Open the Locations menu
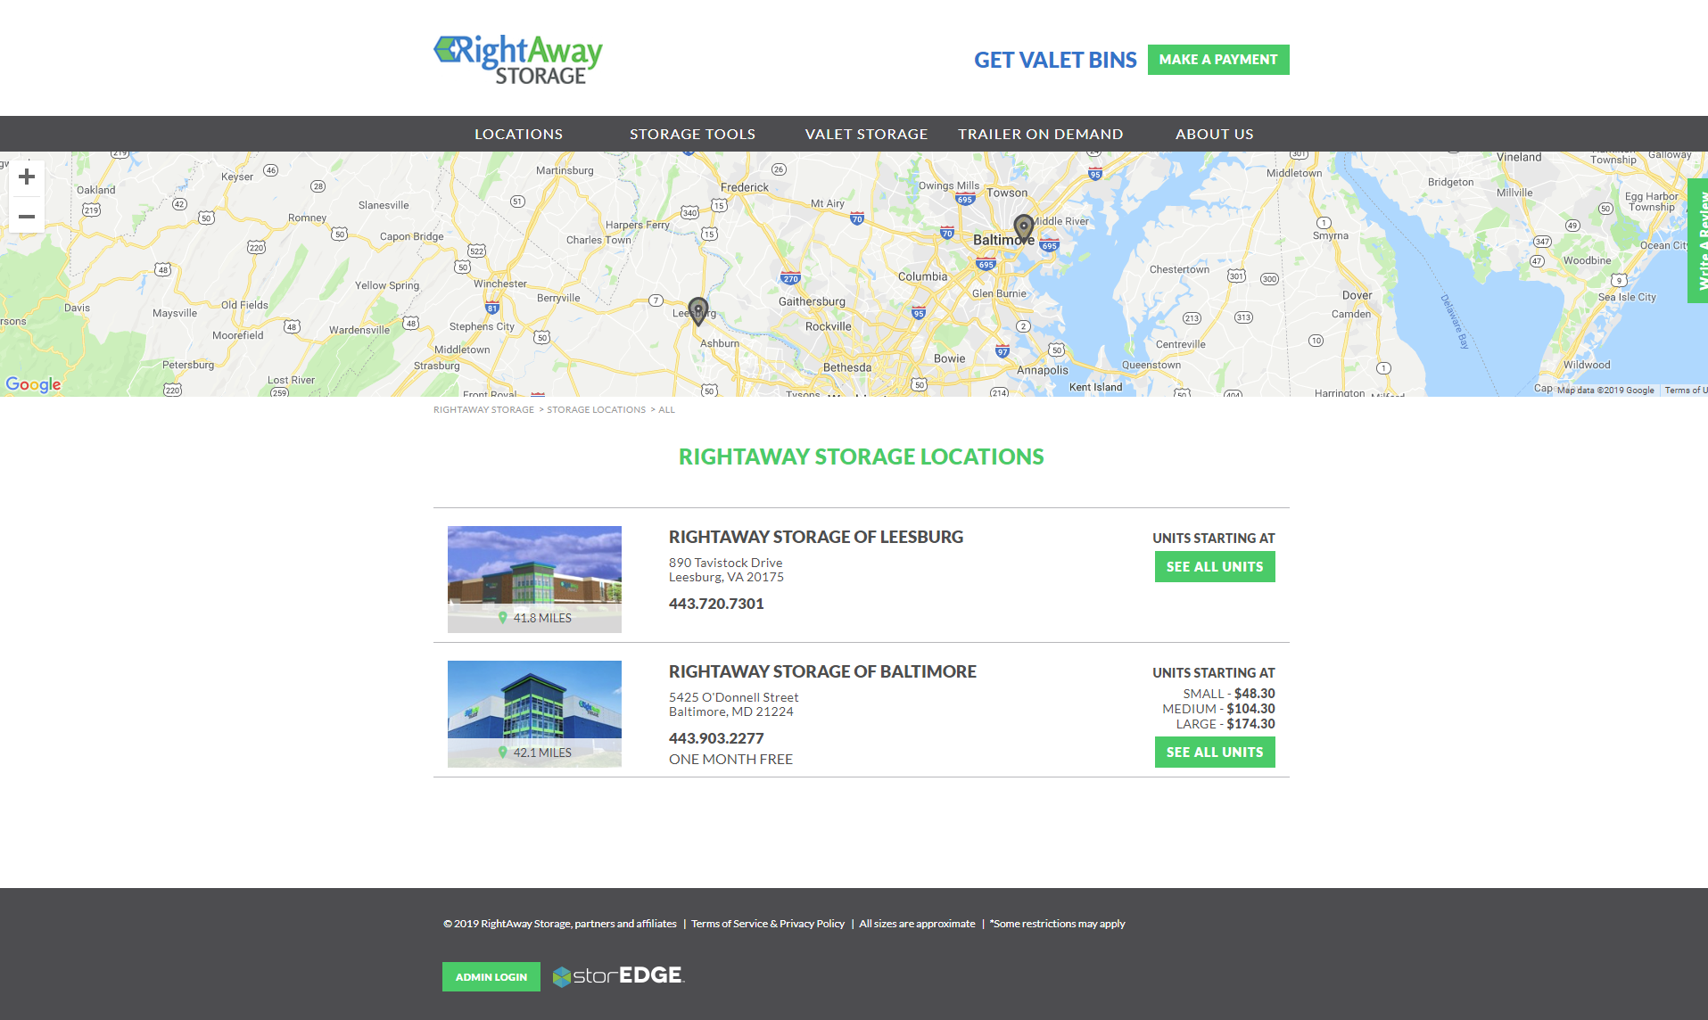The width and height of the screenshot is (1708, 1020). click(518, 134)
